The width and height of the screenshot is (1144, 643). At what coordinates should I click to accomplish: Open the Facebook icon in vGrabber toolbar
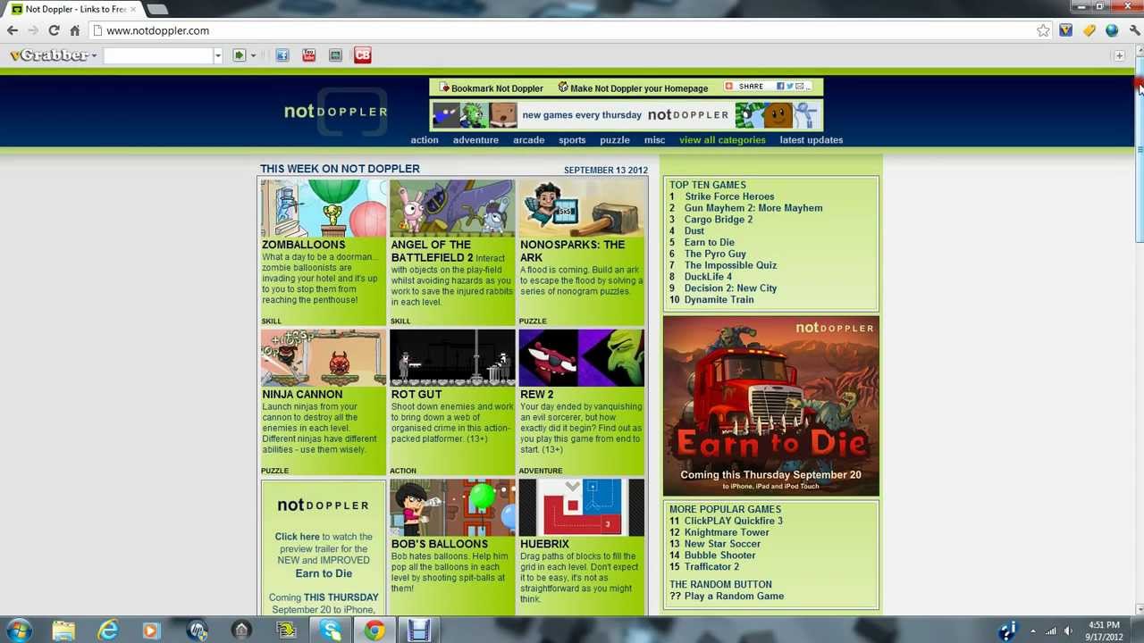click(x=282, y=55)
